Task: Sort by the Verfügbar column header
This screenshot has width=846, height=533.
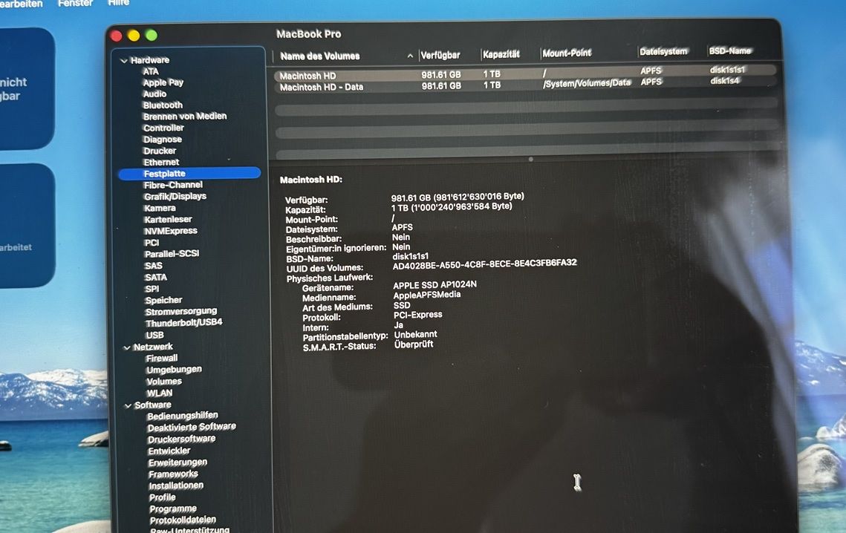Action: [440, 55]
